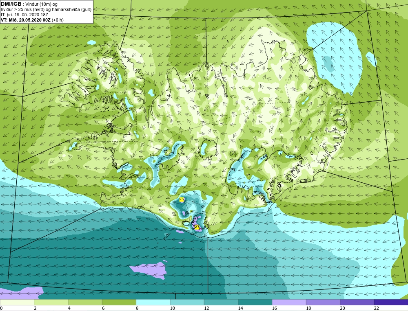Image resolution: width=408 pixels, height=311 pixels.
Task: Select the 20–22 m/s violet legend swatch
Action: [x=357, y=302]
